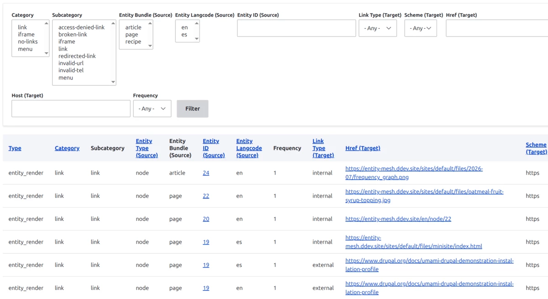Viewport: 548px width, 299px height.
Task: Click the Entity Langcode list scroll-down arrow
Action: pos(197,39)
